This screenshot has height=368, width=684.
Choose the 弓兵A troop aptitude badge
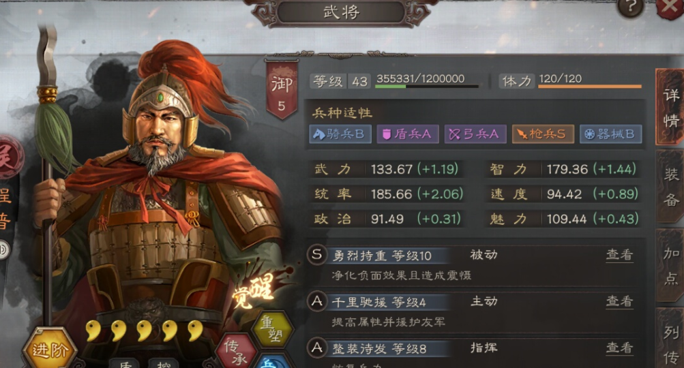click(x=475, y=134)
